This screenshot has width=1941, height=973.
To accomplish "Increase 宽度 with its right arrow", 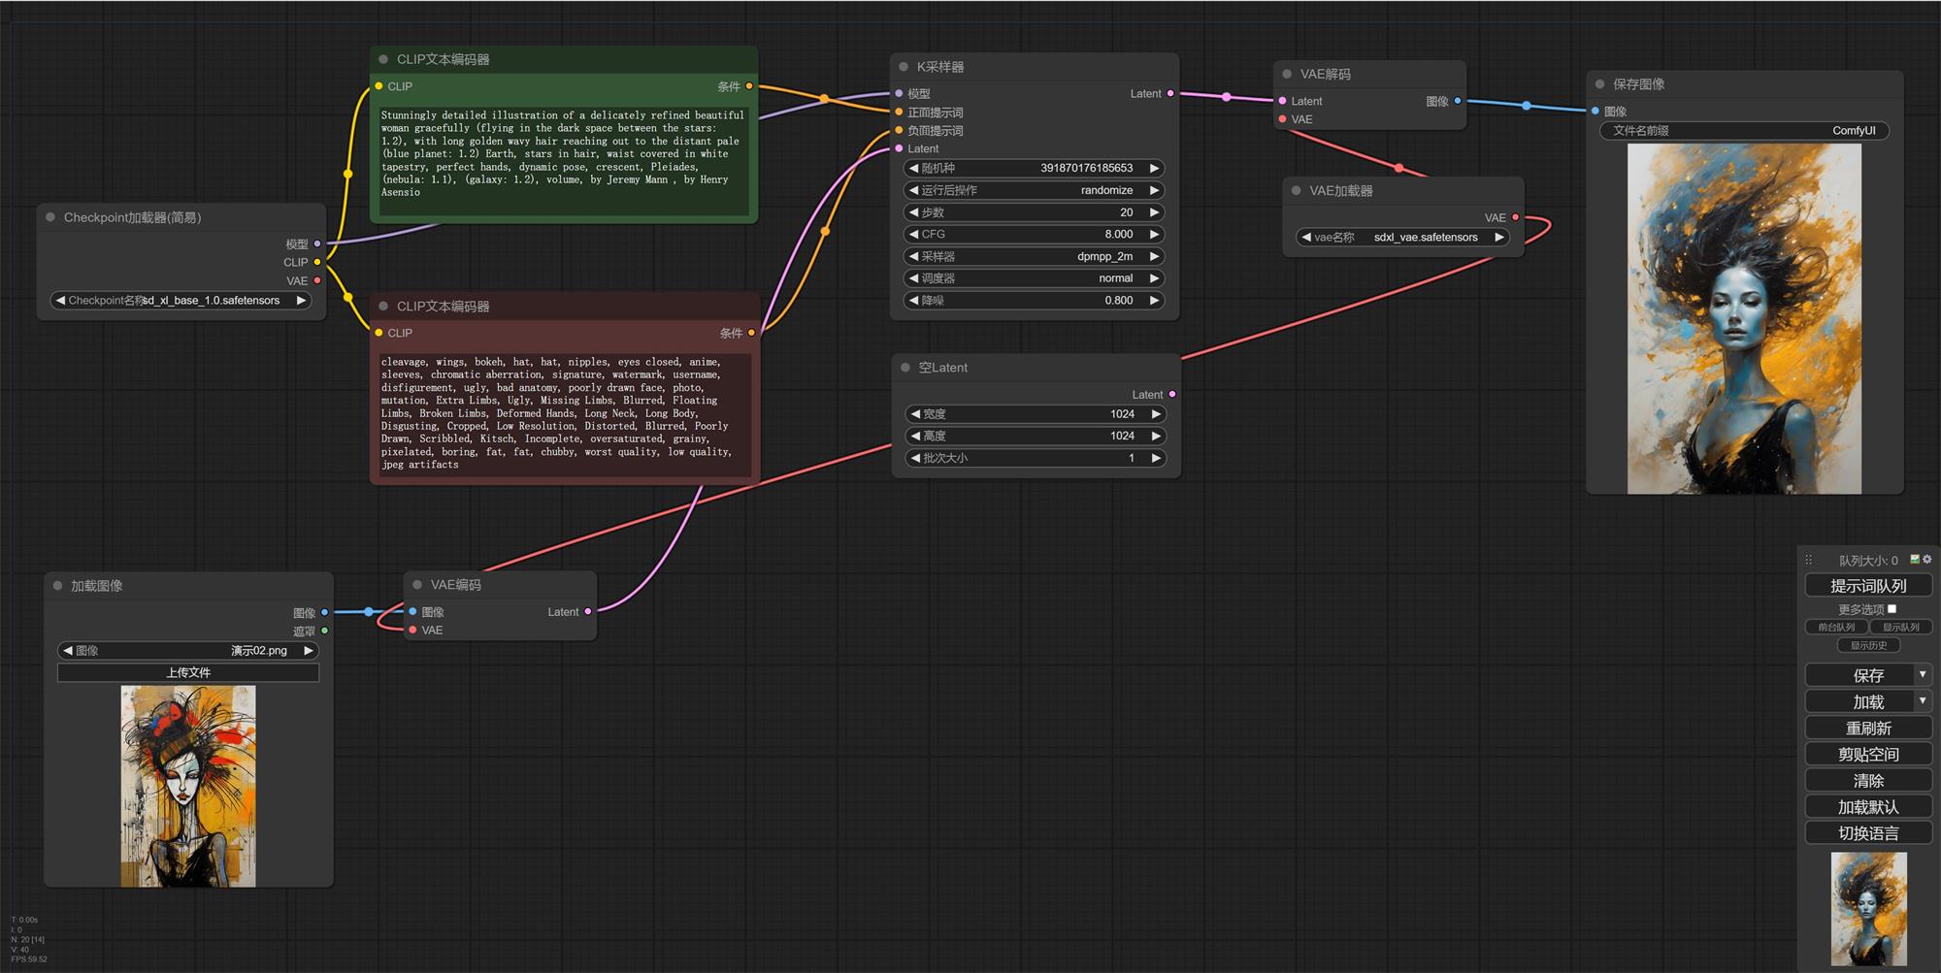I will [x=1156, y=414].
